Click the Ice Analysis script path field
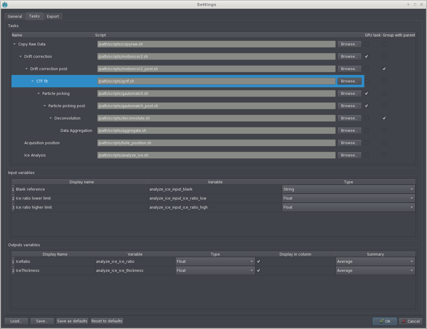The image size is (427, 329). coord(216,155)
